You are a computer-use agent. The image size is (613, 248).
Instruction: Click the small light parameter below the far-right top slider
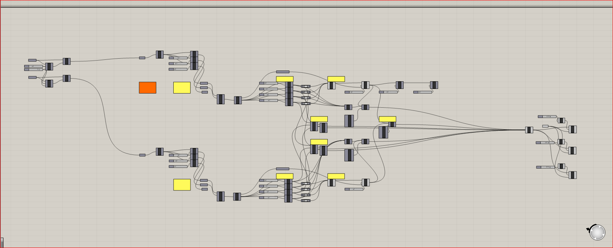point(545,126)
